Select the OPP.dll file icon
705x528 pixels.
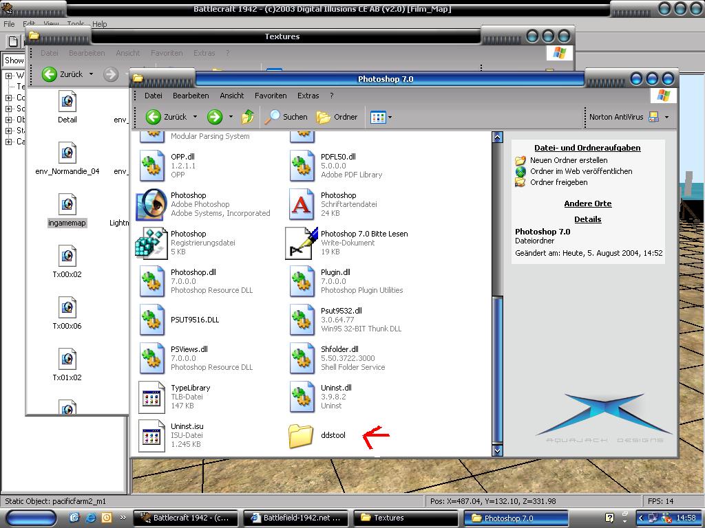151,166
